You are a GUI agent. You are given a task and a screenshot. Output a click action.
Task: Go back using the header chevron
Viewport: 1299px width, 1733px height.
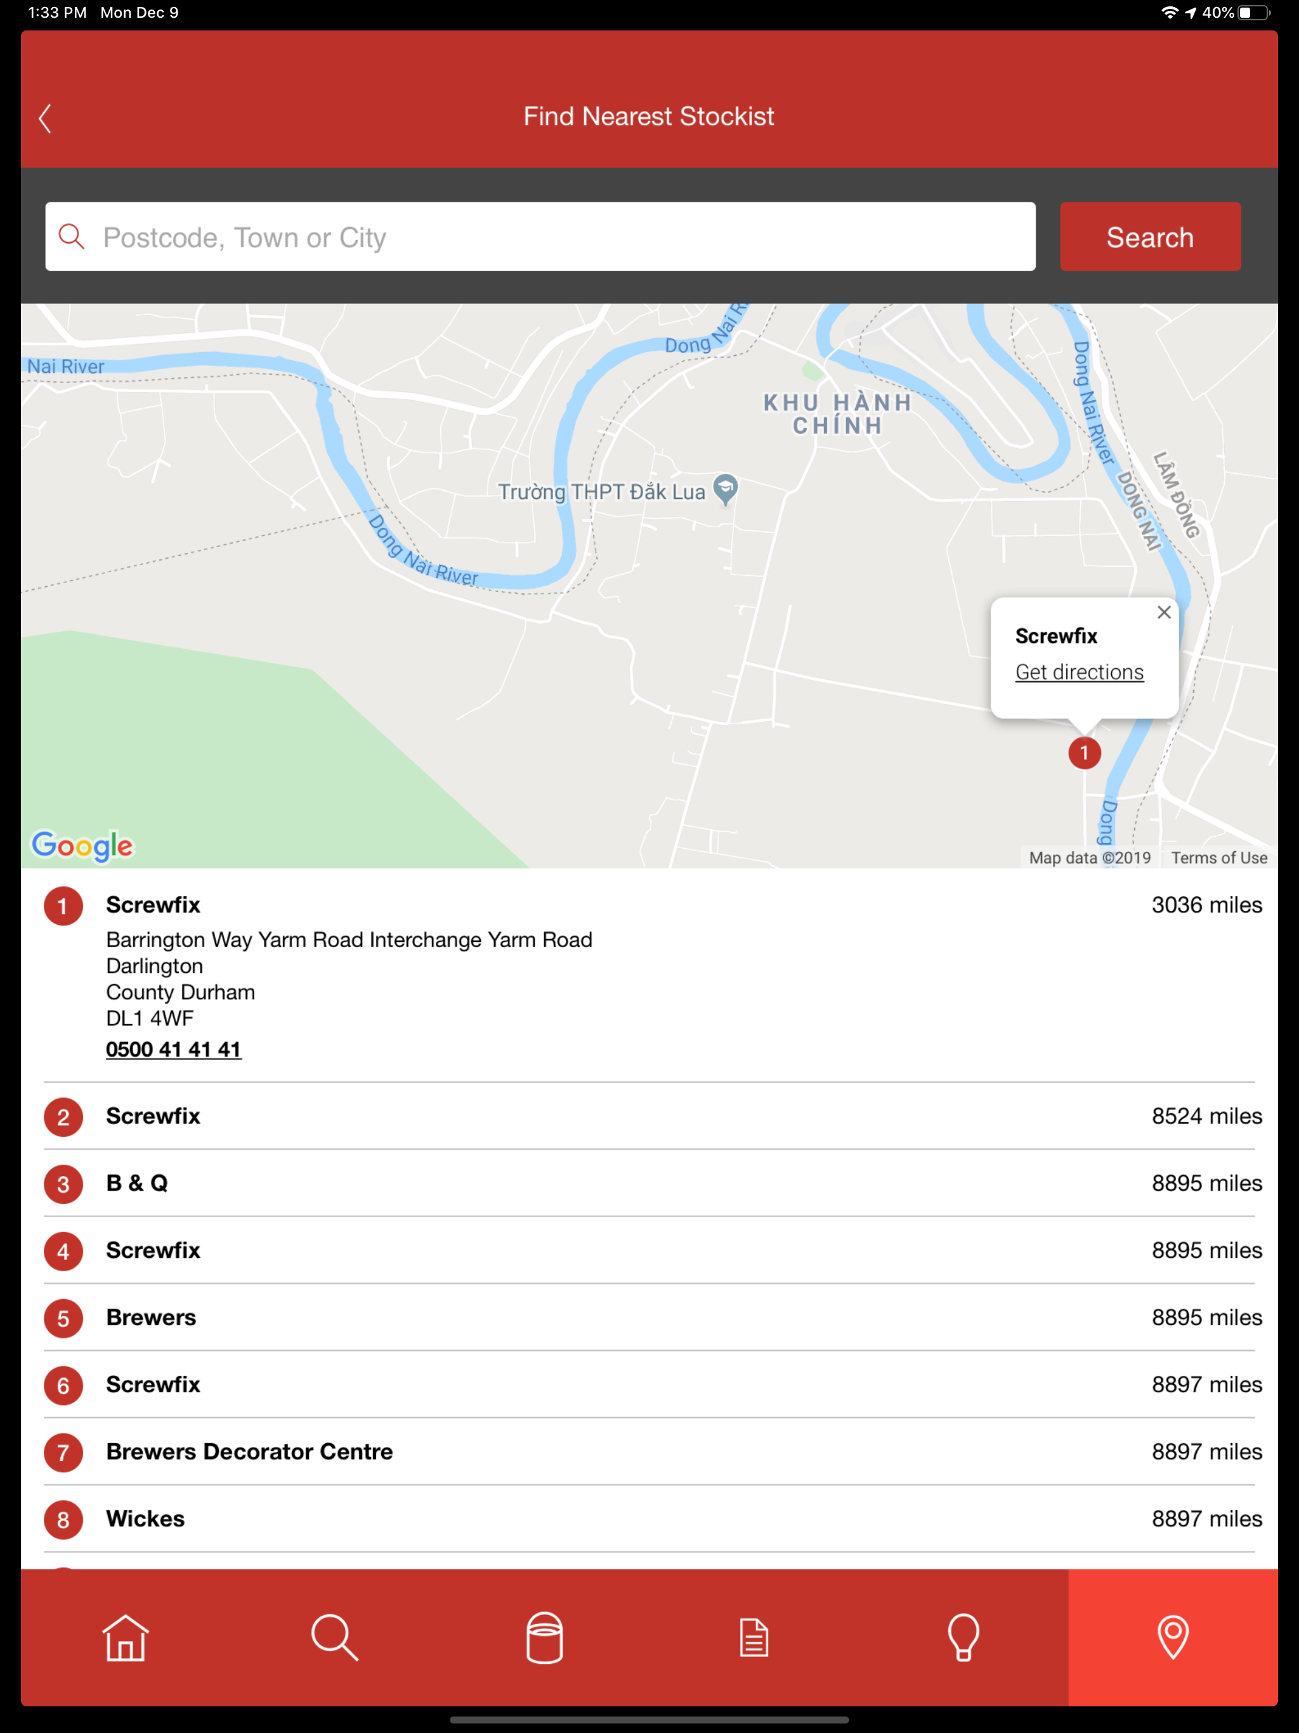pyautogui.click(x=46, y=119)
